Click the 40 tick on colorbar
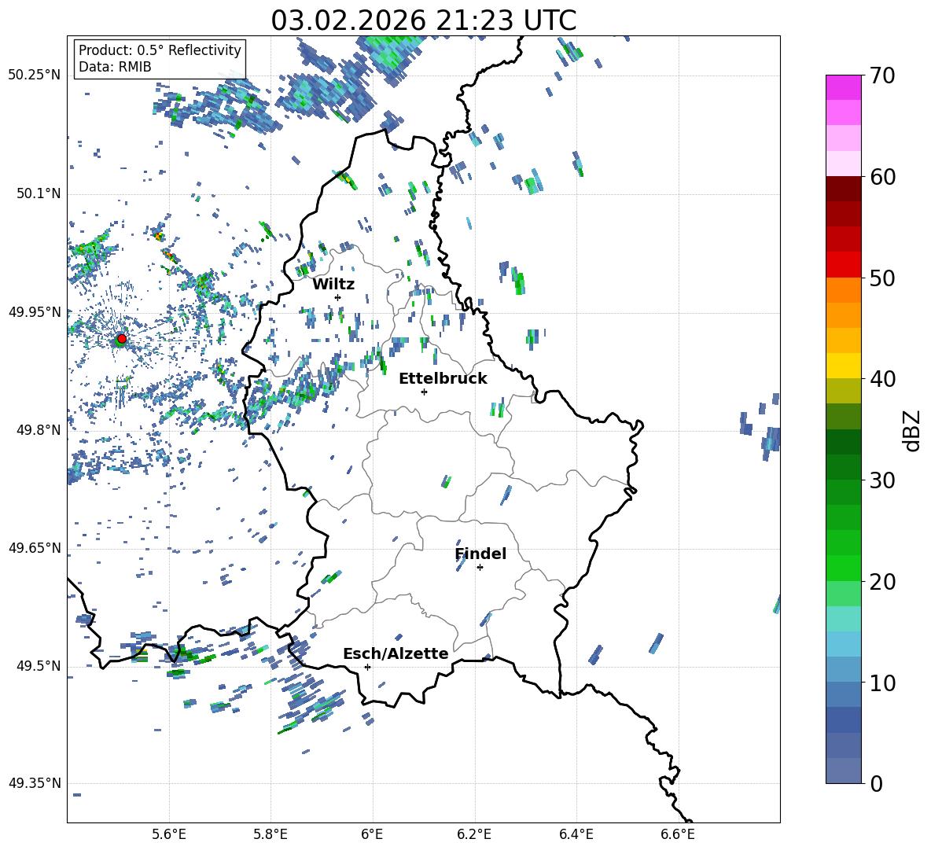This screenshot has height=850, width=931. [x=882, y=379]
